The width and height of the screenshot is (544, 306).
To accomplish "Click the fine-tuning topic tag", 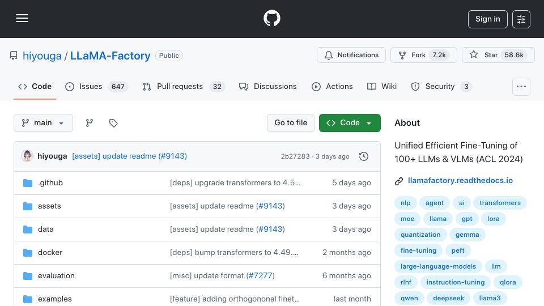I will 418,250.
